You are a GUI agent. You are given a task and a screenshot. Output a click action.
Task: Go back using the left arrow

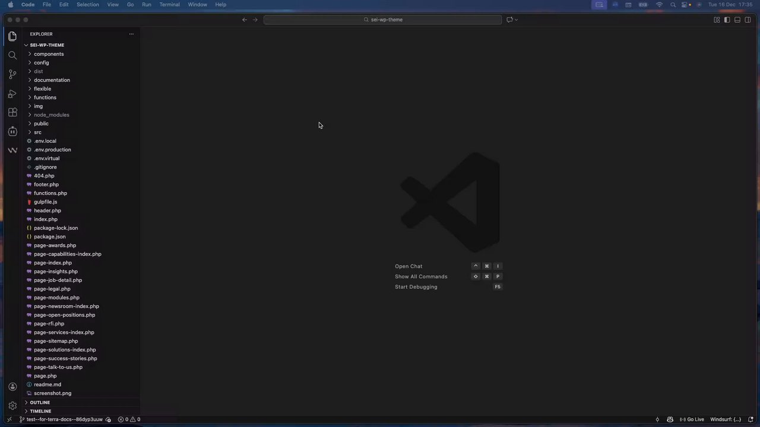(x=244, y=20)
